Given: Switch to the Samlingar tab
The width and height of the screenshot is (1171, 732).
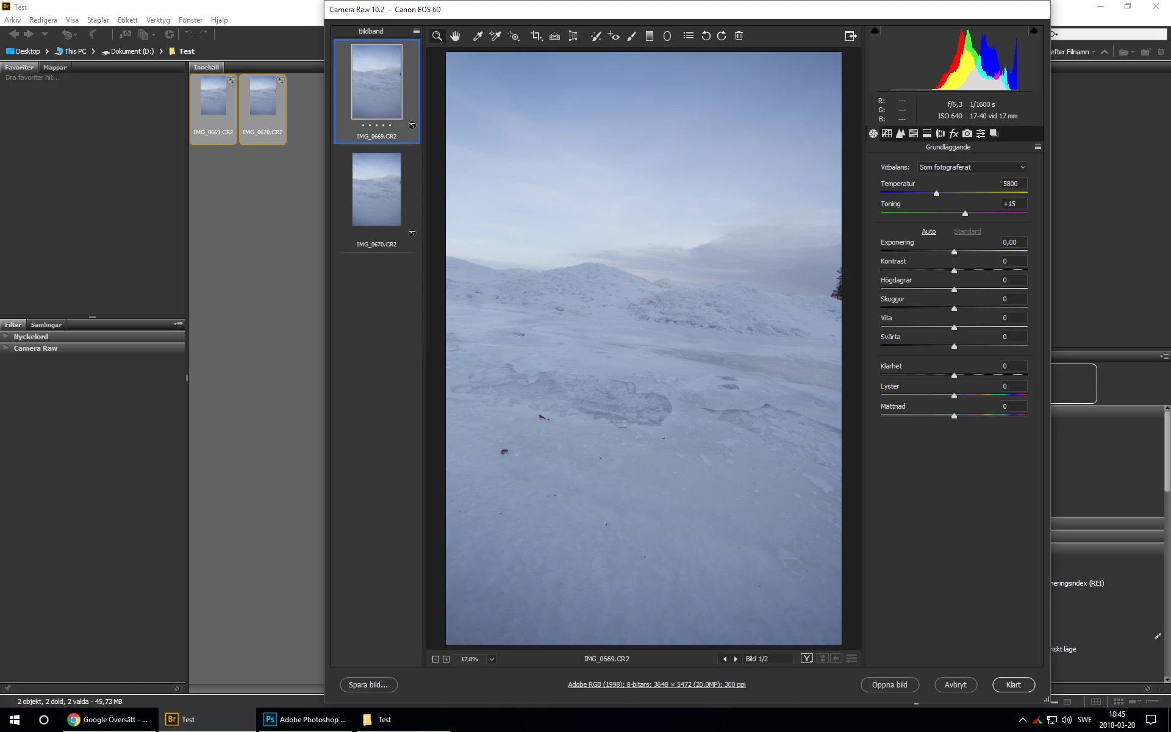Looking at the screenshot, I should click(46, 325).
